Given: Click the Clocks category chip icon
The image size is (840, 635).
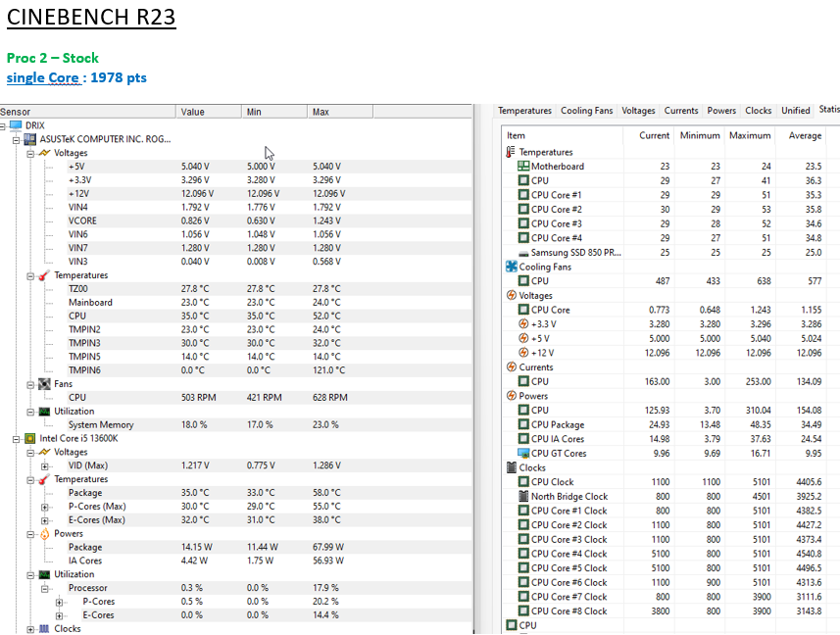Looking at the screenshot, I should [511, 467].
